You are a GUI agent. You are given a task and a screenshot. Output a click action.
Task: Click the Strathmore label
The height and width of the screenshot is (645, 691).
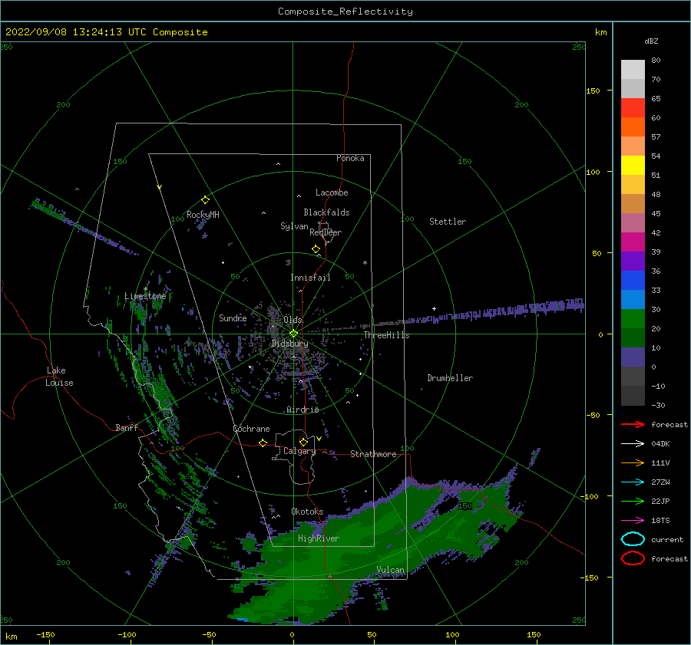(x=373, y=454)
